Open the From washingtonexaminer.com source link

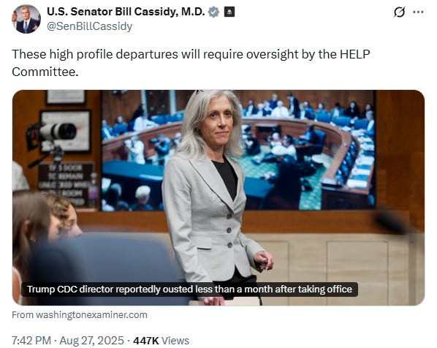pyautogui.click(x=80, y=315)
